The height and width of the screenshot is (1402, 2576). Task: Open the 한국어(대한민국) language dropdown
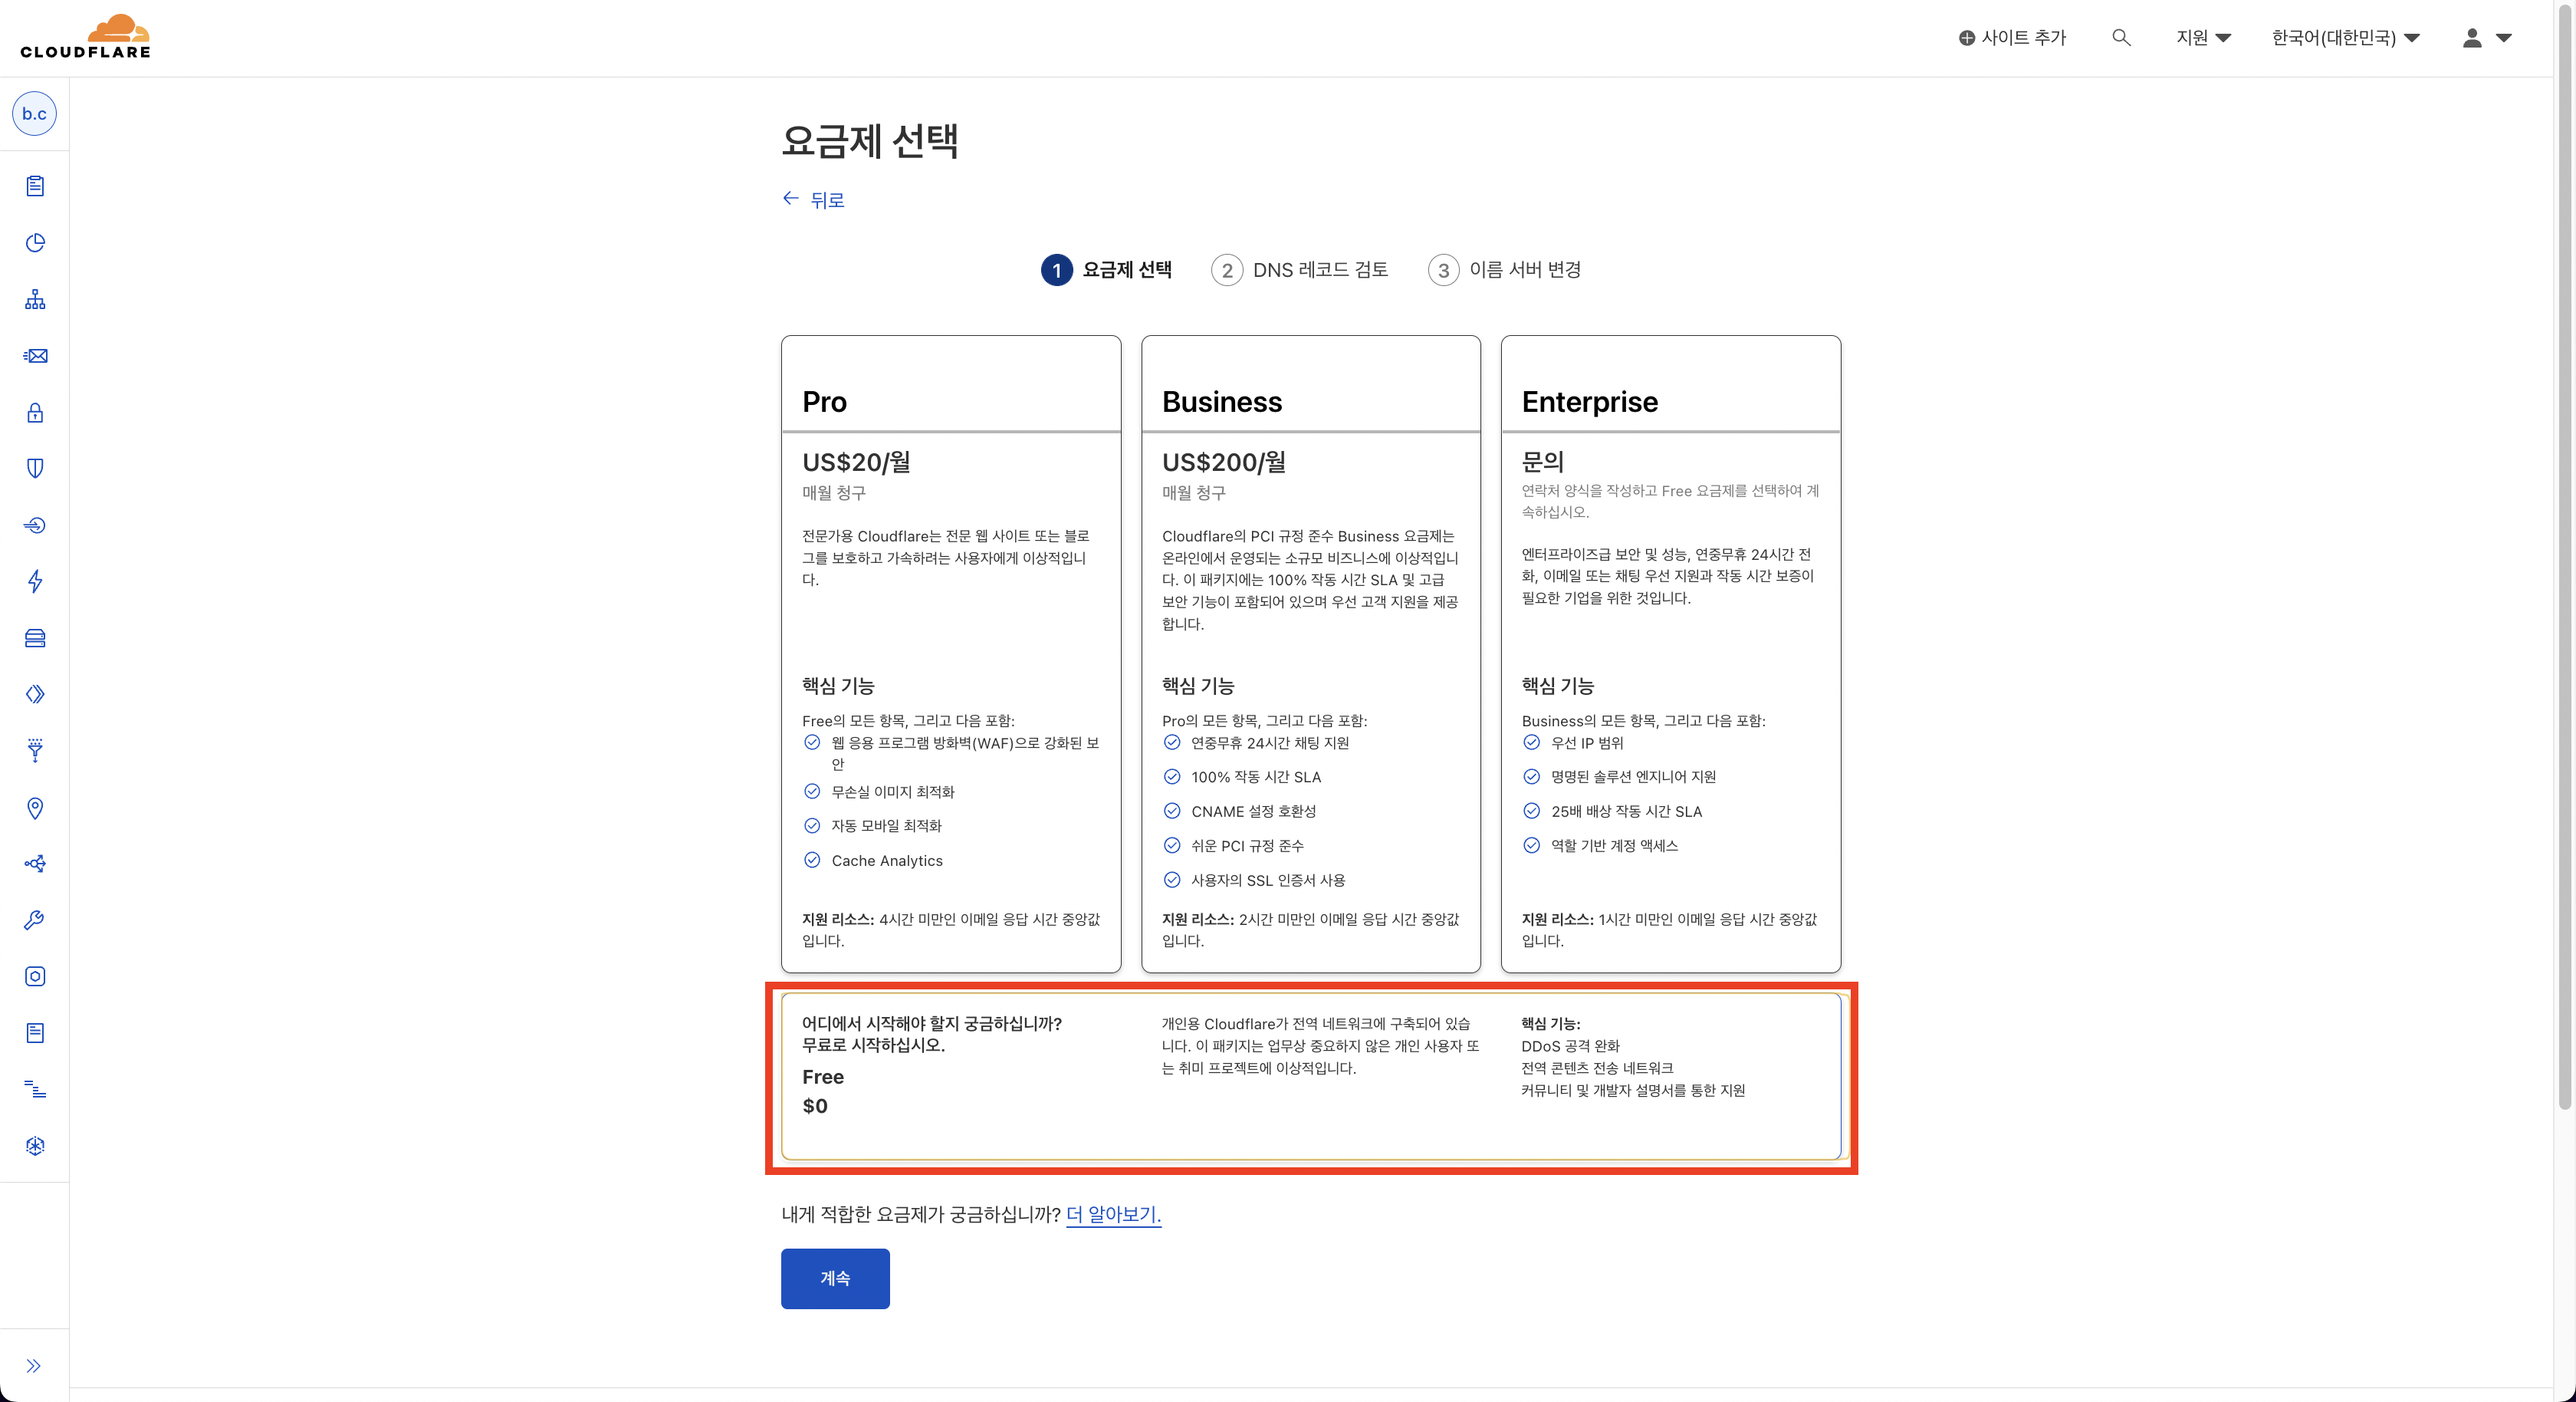coord(2345,38)
